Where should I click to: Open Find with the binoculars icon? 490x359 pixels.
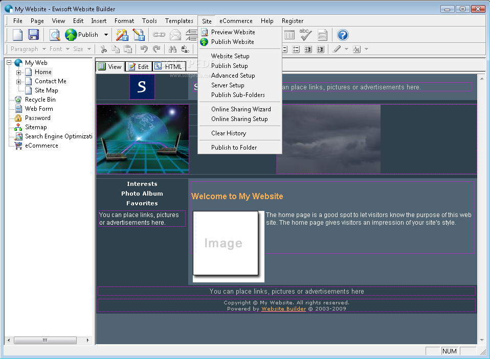(172, 49)
